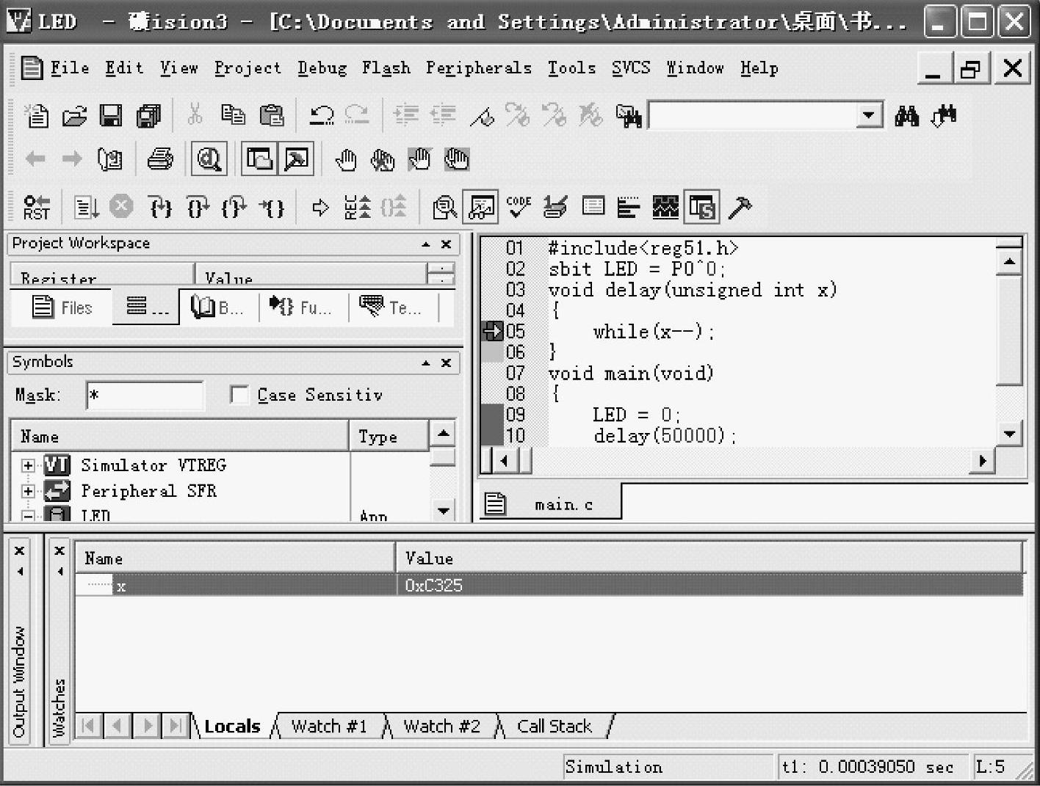The height and width of the screenshot is (786, 1040).
Task: Select the main.c editor tab
Action: [x=551, y=504]
